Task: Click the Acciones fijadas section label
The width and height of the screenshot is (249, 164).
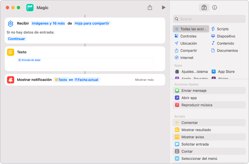Action: coord(186,84)
